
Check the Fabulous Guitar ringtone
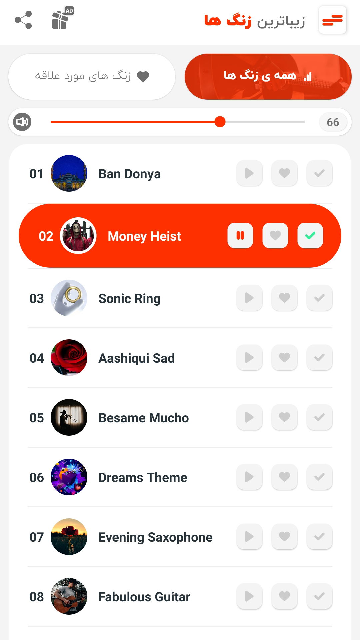[319, 596]
